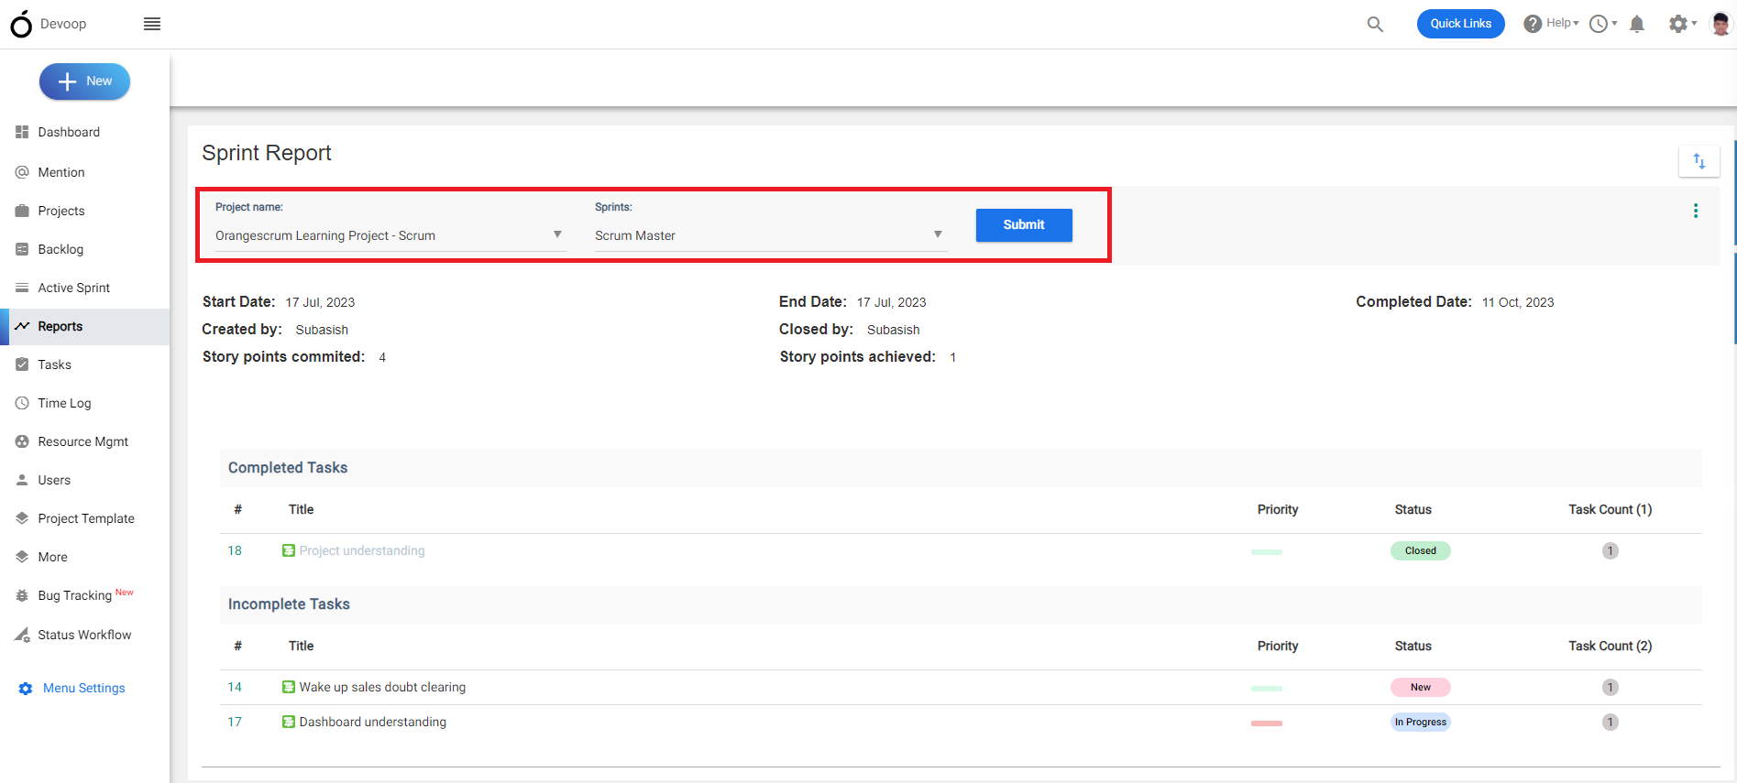The image size is (1737, 783).
Task: Click the Bug Tracking bug icon
Action: click(x=22, y=595)
